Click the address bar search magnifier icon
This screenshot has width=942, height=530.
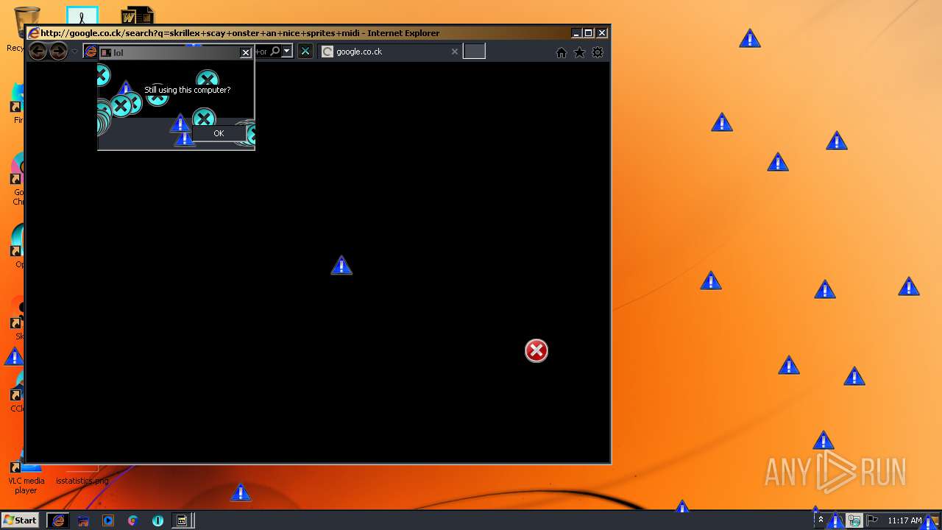[275, 51]
